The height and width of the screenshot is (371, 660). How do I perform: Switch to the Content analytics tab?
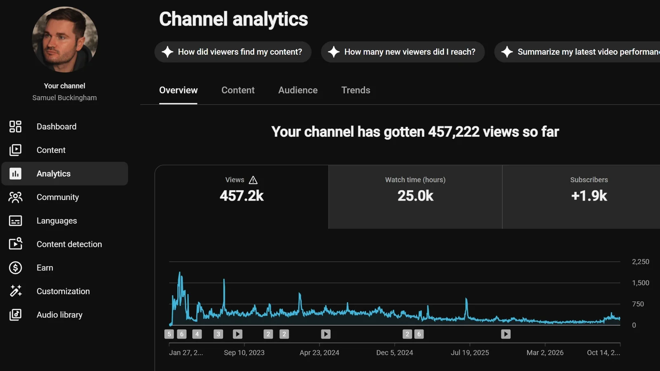click(x=238, y=90)
